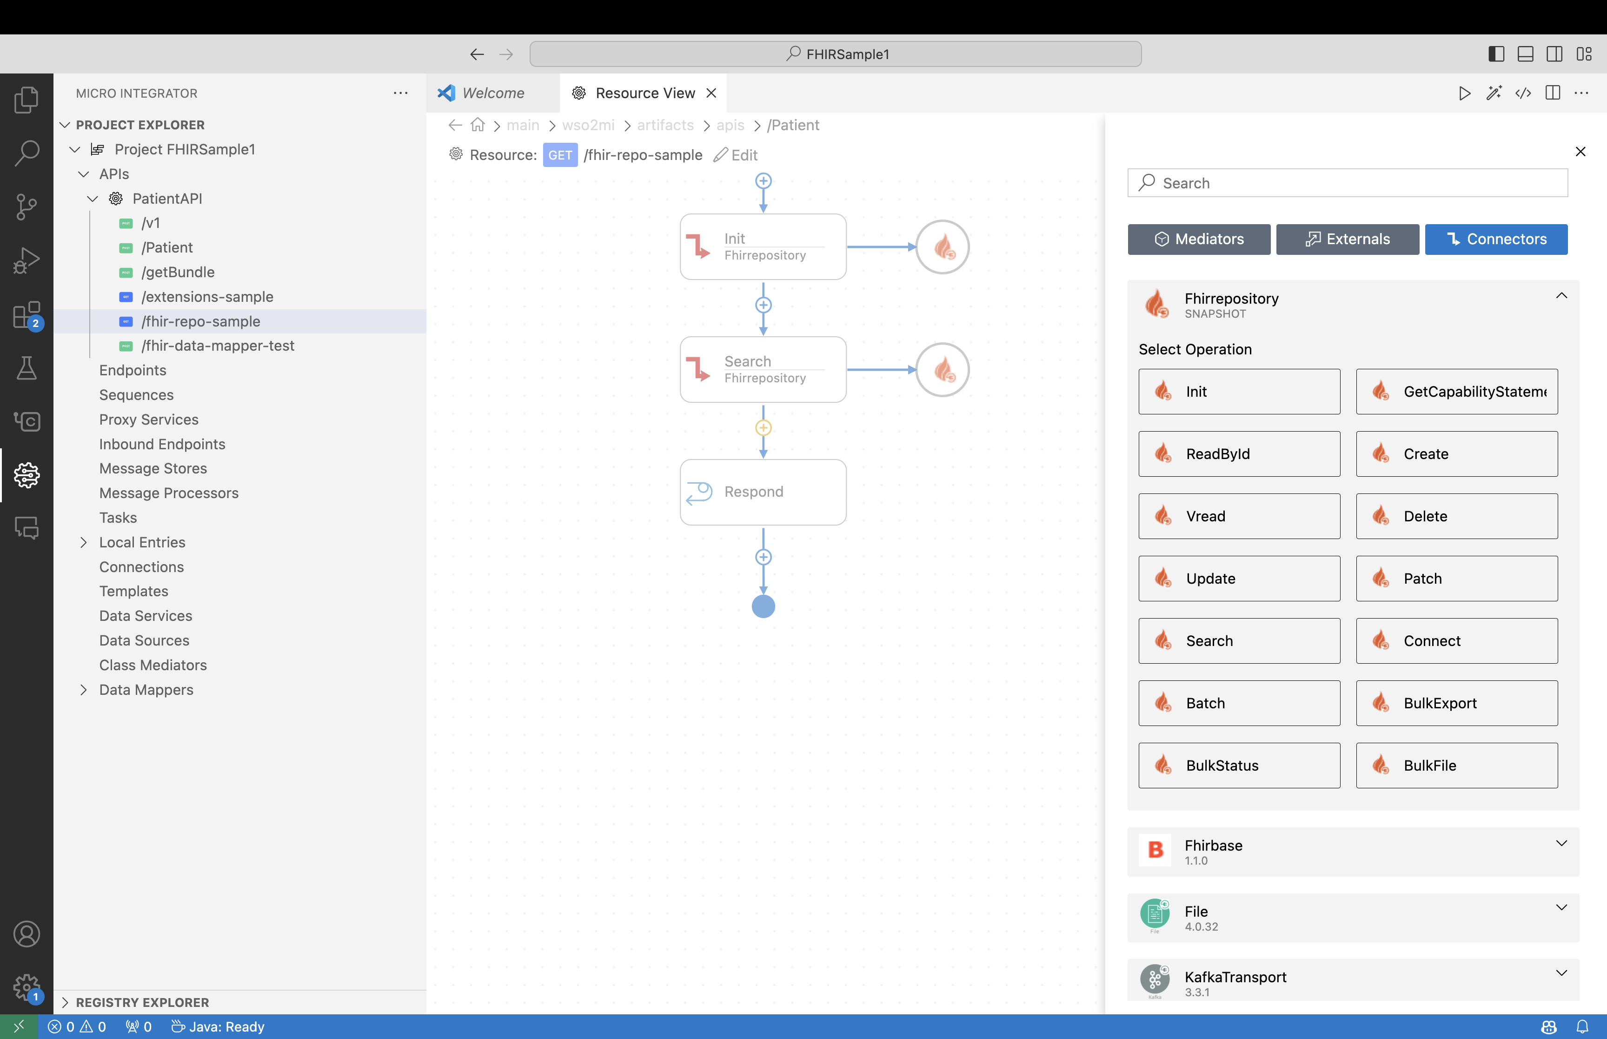The height and width of the screenshot is (1039, 1607).
Task: Switch to Mediators tab
Action: (x=1199, y=239)
